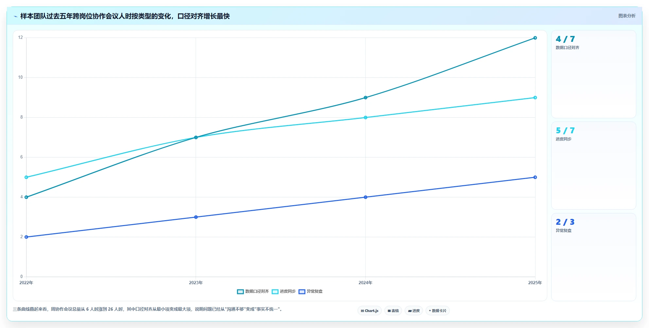Select 进度同步 data point at 2024年
This screenshot has height=328, width=649.
click(x=365, y=118)
